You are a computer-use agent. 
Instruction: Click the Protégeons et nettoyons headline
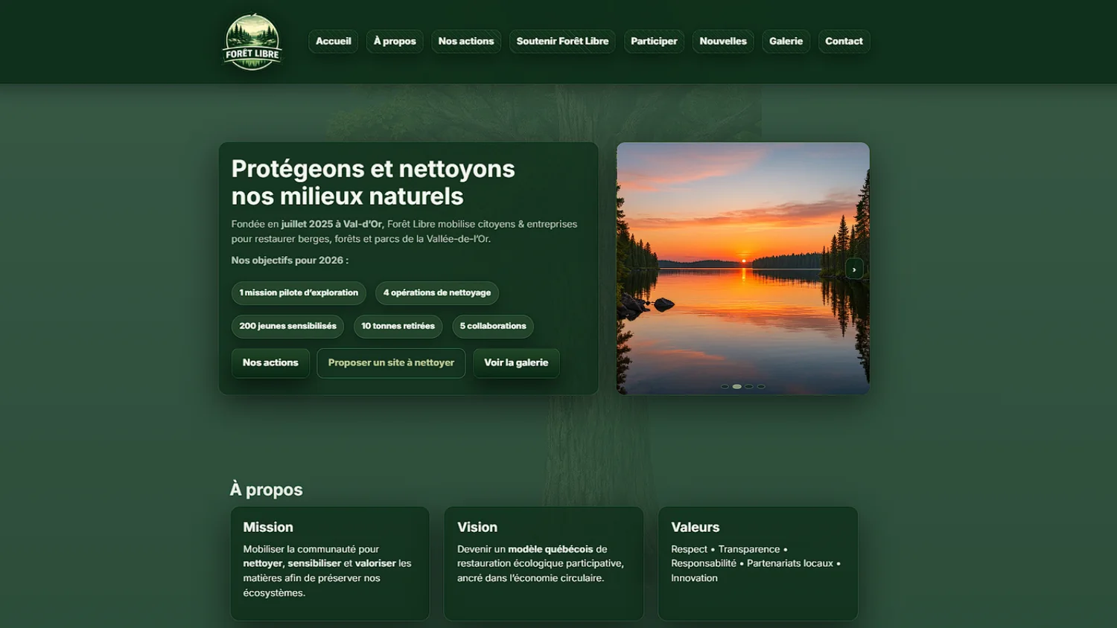(373, 182)
